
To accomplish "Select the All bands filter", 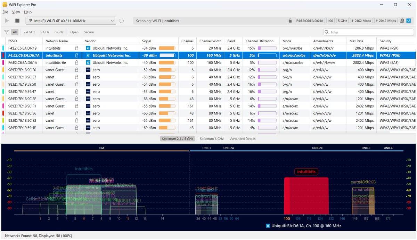I will tap(15, 32).
